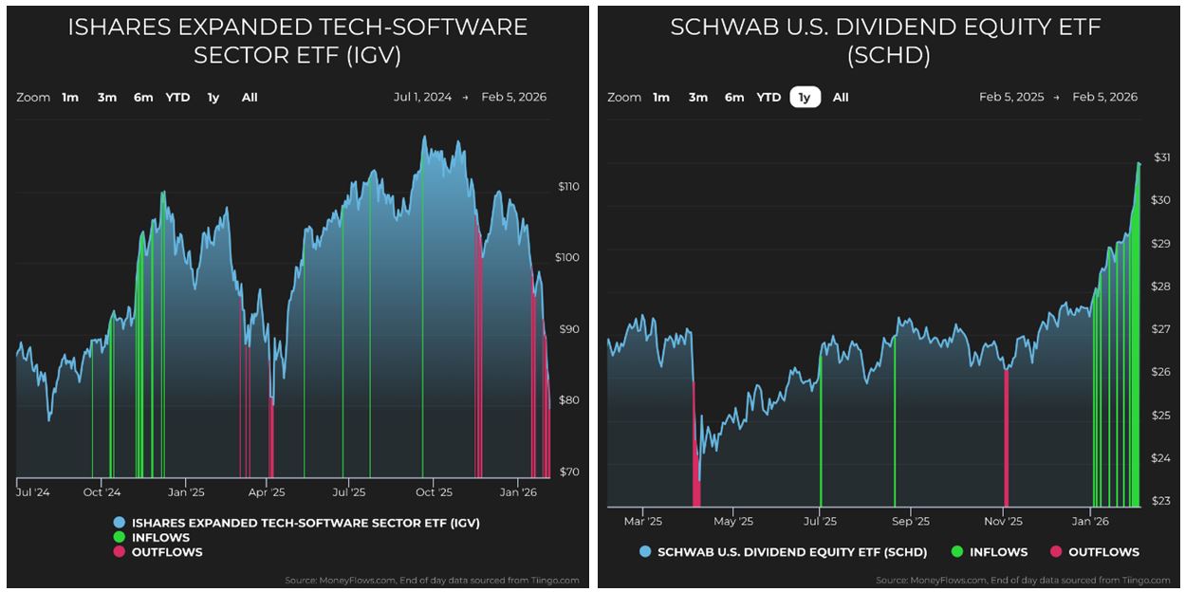The image size is (1185, 592).
Task: Toggle INFLOWS in the SCHD legend
Action: pyautogui.click(x=990, y=551)
